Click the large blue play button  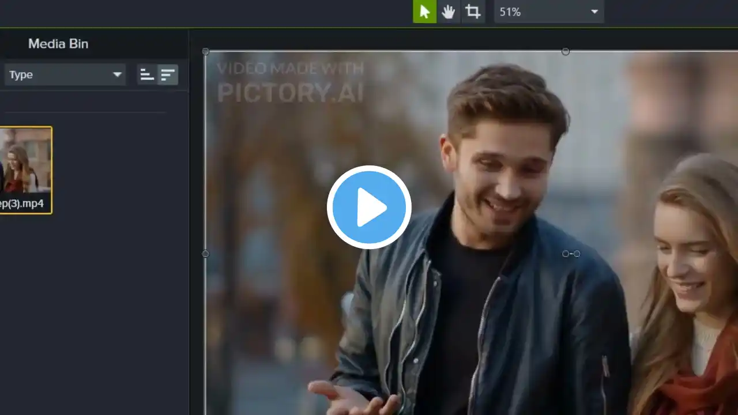(369, 207)
